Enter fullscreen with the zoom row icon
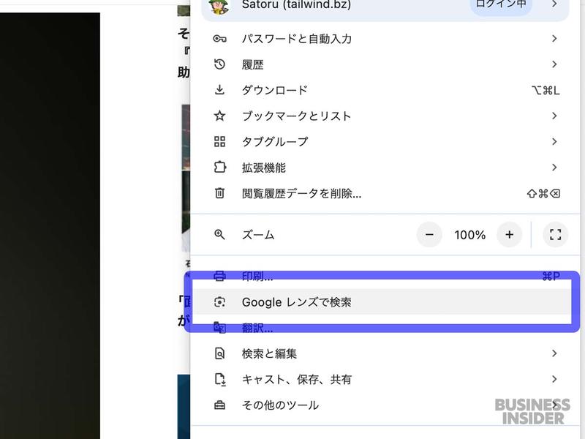585x439 pixels. 555,234
